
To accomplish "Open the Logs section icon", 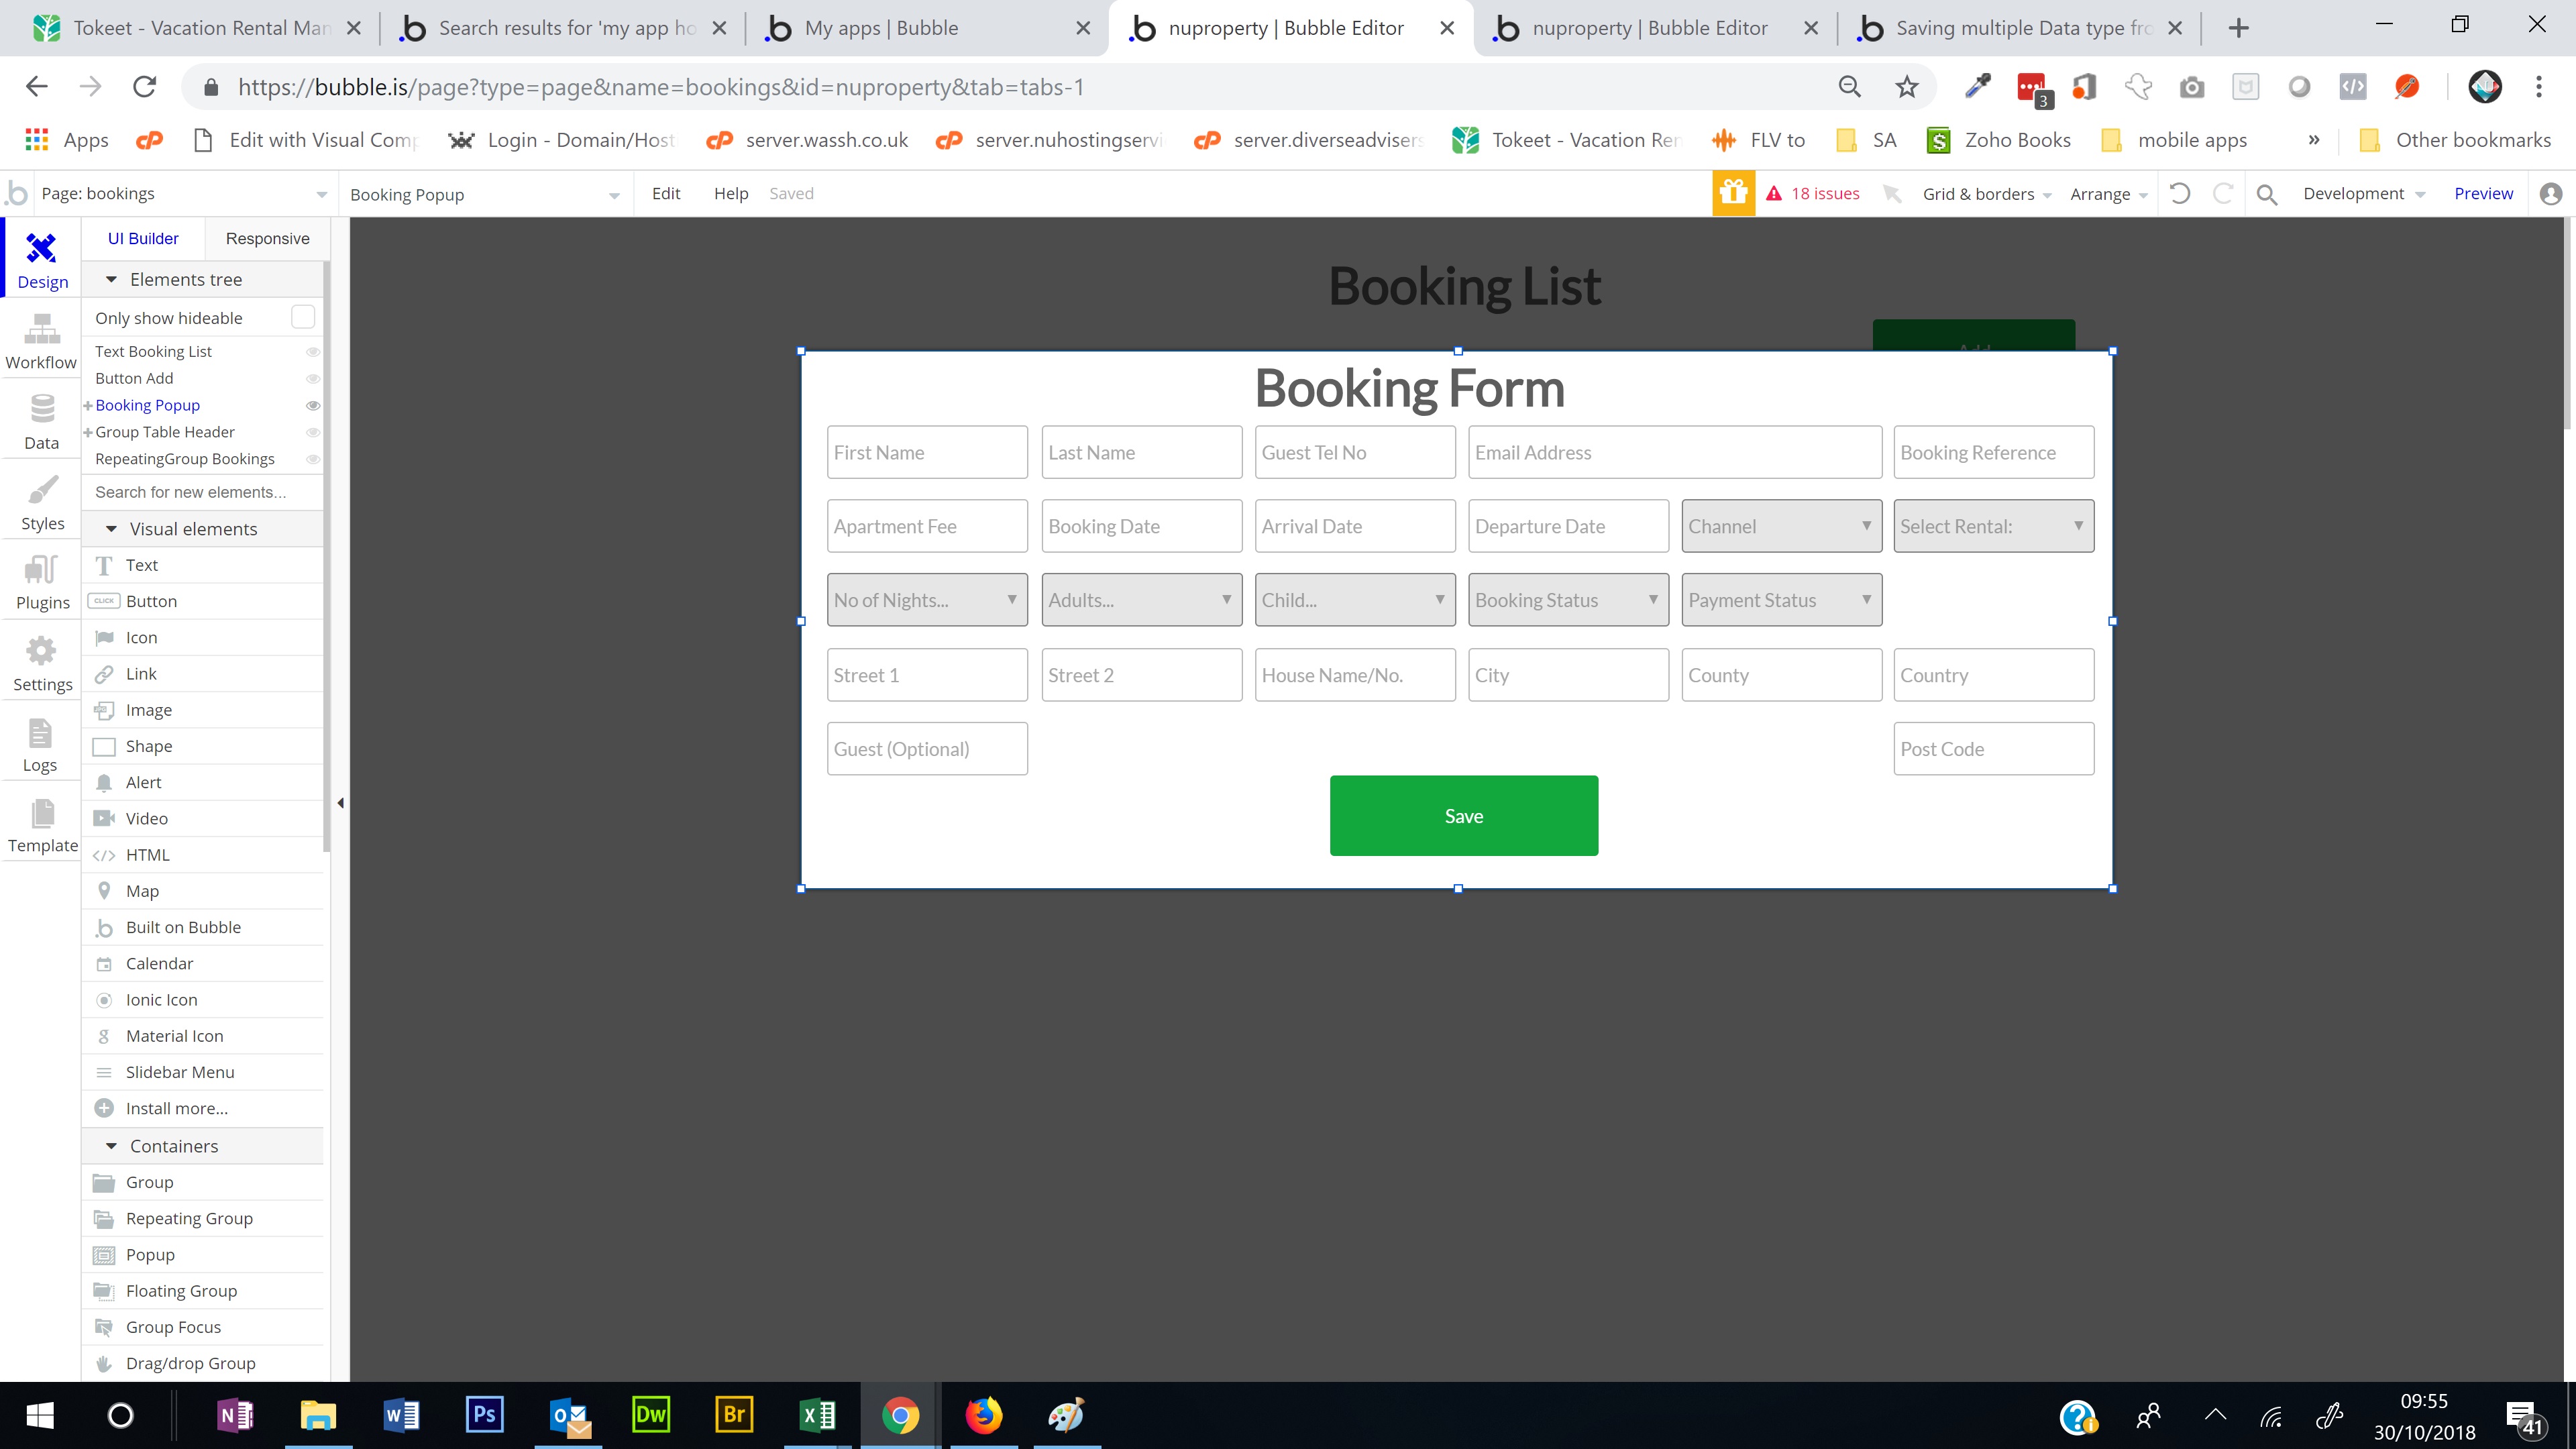I will click(40, 745).
